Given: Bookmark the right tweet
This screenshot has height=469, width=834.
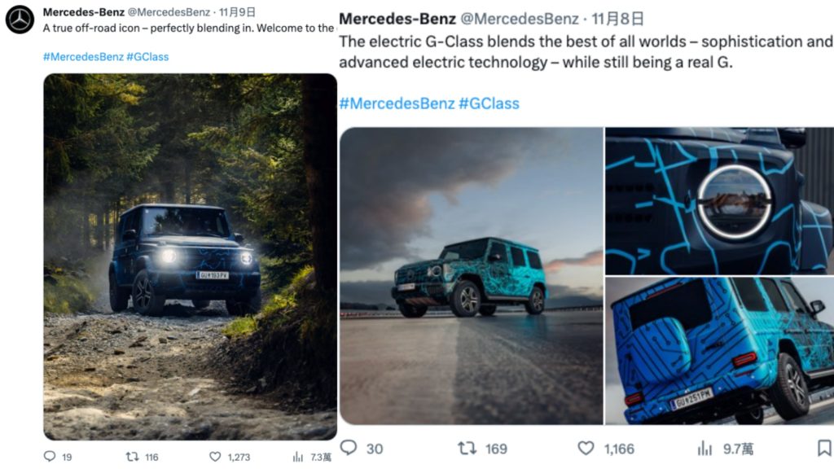Looking at the screenshot, I should pos(824,448).
